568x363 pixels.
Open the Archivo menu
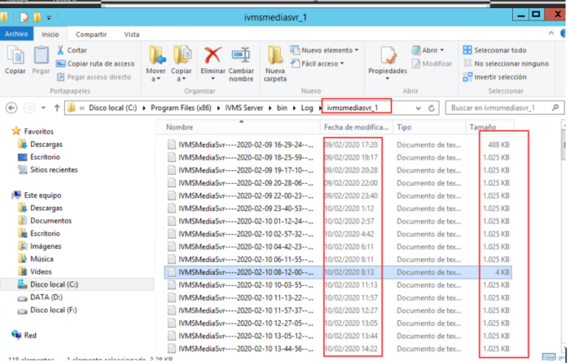point(16,34)
